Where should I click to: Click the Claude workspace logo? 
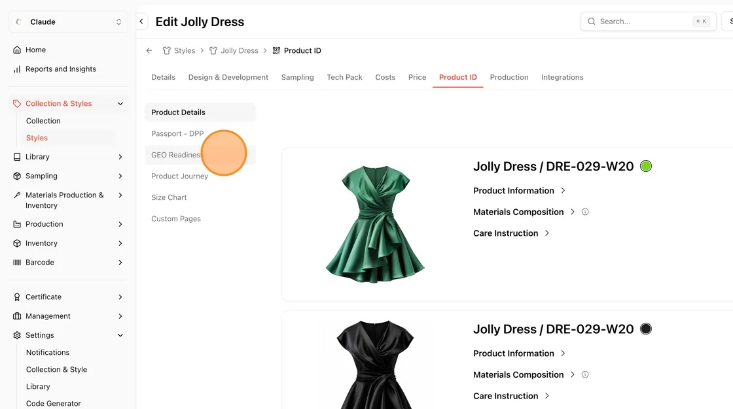[19, 22]
